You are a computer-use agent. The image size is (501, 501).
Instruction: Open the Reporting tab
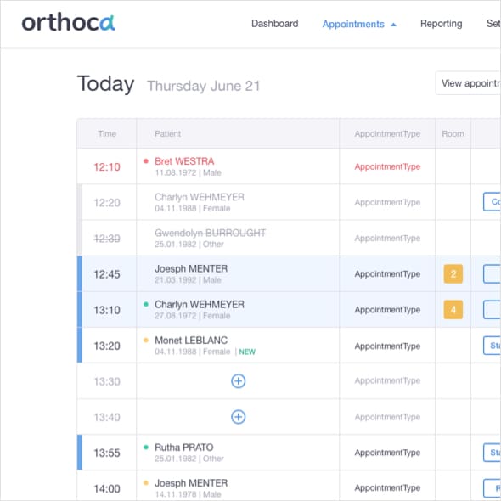pos(441,24)
